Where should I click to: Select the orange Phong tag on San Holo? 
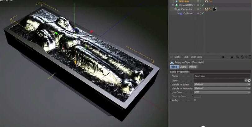click(210, 1)
